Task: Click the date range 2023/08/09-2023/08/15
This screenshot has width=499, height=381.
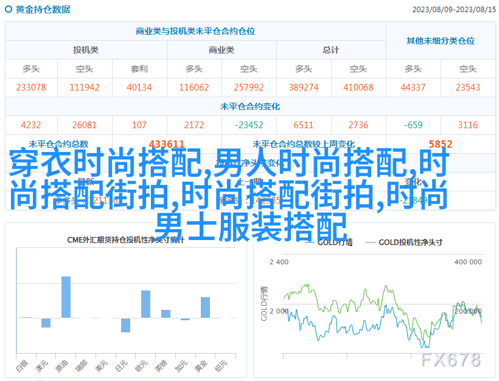Action: point(454,10)
